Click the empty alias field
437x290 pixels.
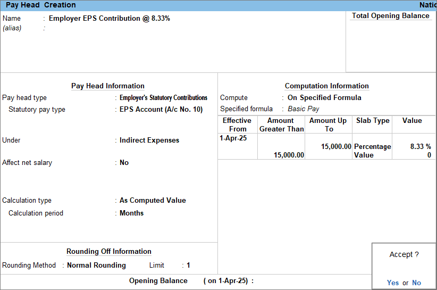click(106, 28)
